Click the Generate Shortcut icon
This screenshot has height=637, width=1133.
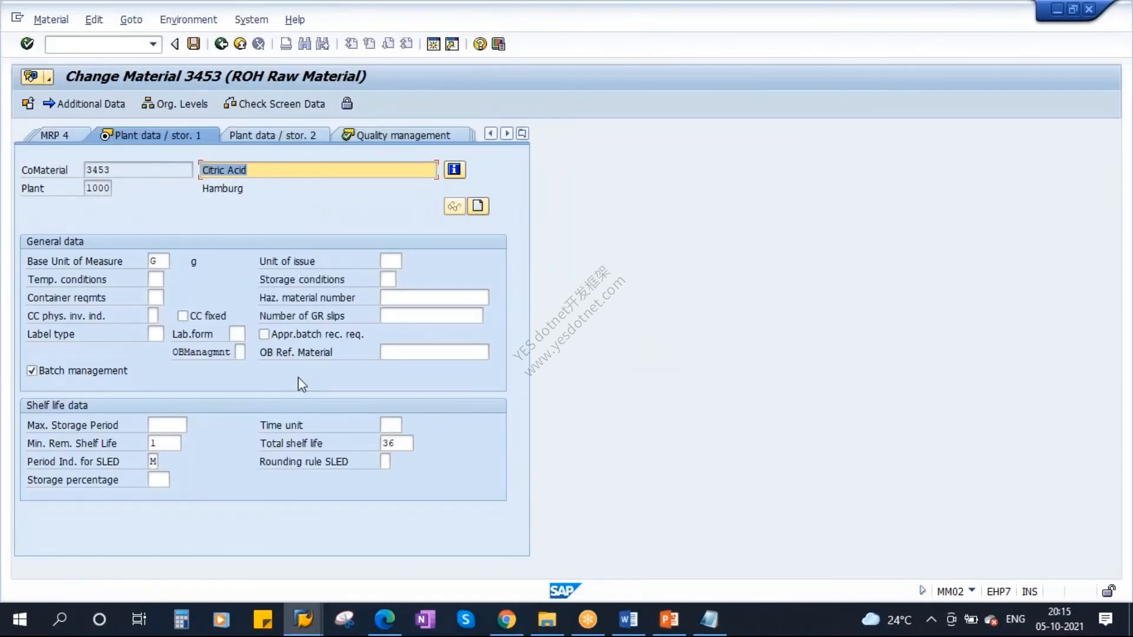pos(452,44)
